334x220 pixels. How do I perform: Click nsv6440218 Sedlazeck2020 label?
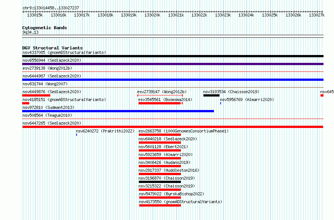[x=168, y=139]
